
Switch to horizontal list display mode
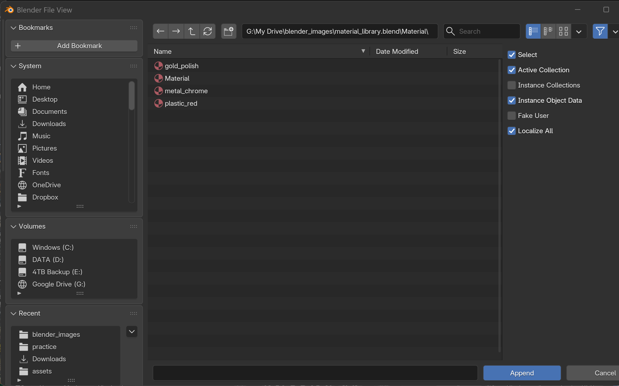pos(548,31)
